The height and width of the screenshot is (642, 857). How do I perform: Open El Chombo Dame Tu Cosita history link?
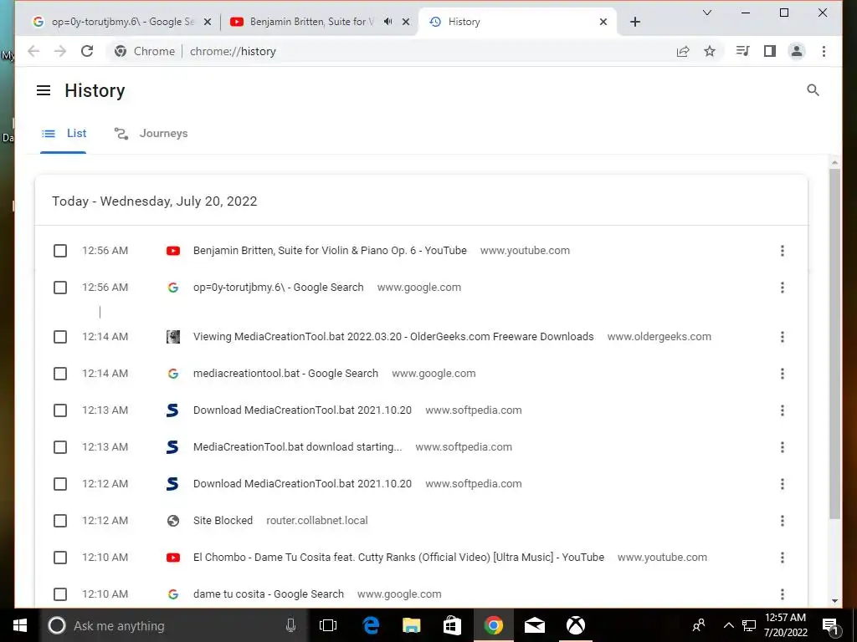coord(398,558)
